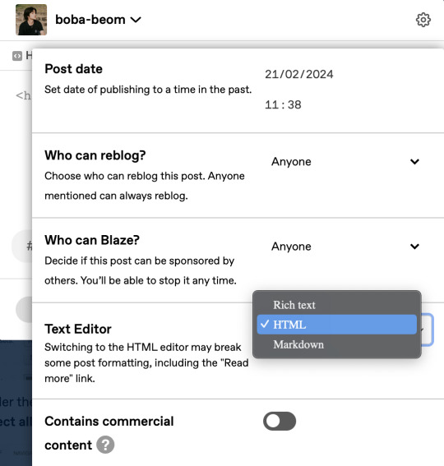The width and height of the screenshot is (444, 466).
Task: Open the Who can Blaze dropdown
Action: [345, 247]
